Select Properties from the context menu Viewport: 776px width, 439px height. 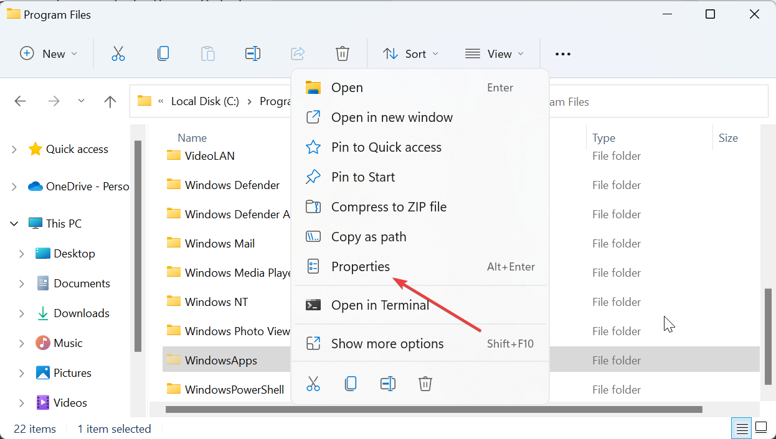pyautogui.click(x=361, y=266)
